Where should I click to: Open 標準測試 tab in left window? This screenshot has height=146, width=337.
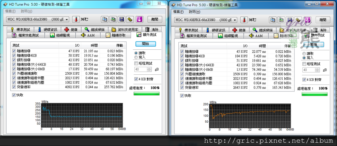click(20, 30)
